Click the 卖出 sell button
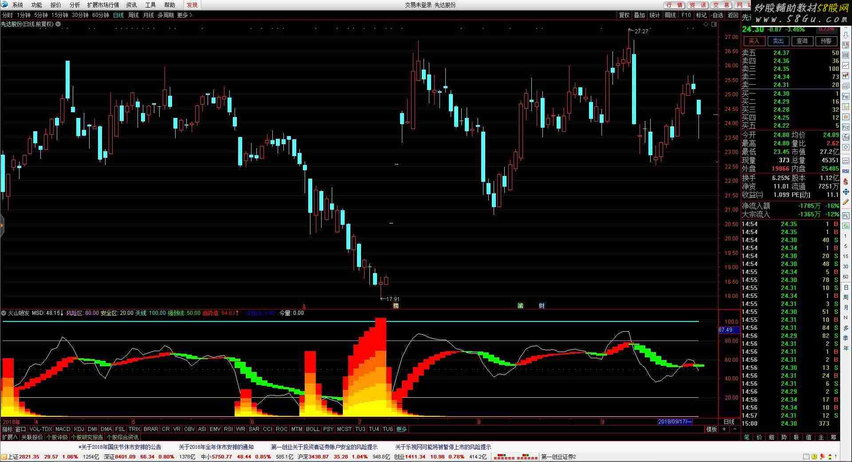Viewport: 852px width, 462px height. 778,41
